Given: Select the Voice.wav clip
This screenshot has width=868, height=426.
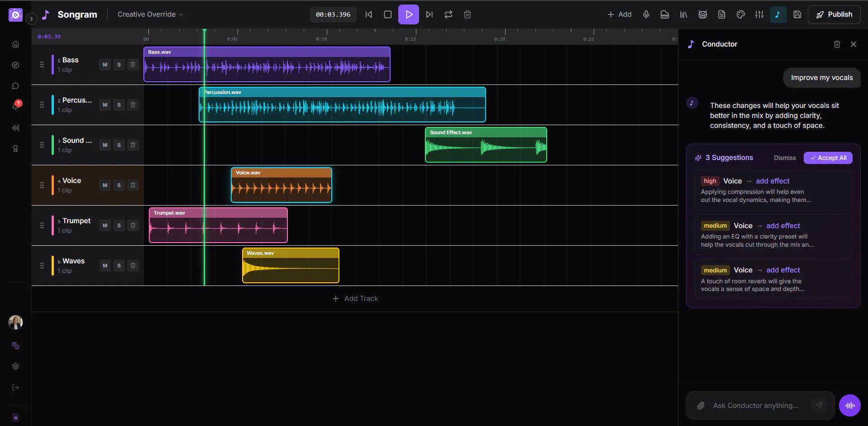Looking at the screenshot, I should pos(281,185).
